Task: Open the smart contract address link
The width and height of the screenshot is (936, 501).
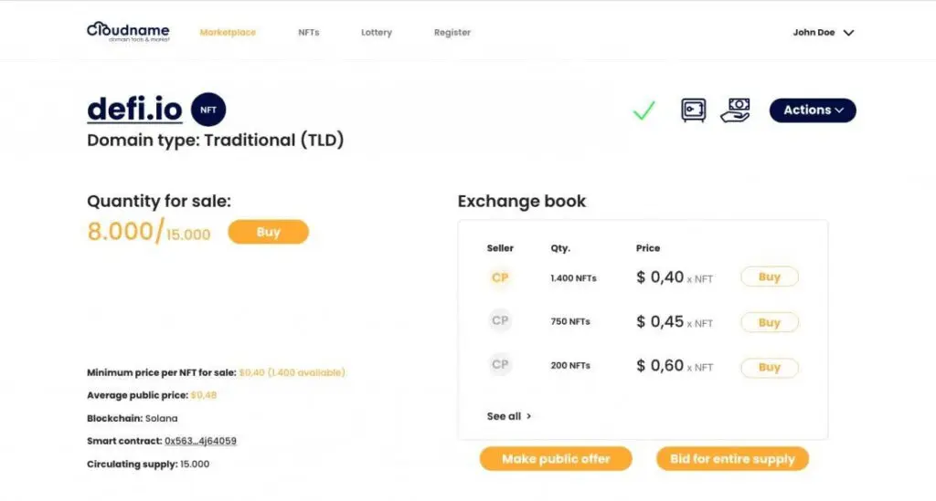Action: (200, 442)
